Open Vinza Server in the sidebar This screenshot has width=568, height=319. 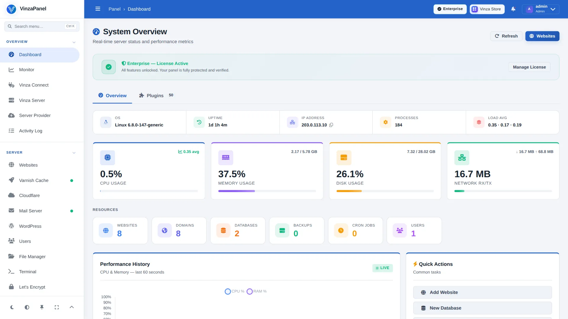40,100
